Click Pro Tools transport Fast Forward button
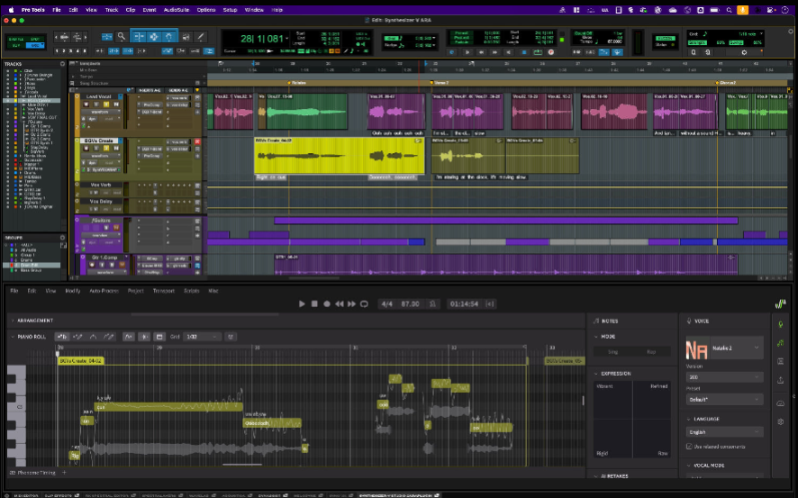Screen dimensions: 798x498 coord(495,52)
